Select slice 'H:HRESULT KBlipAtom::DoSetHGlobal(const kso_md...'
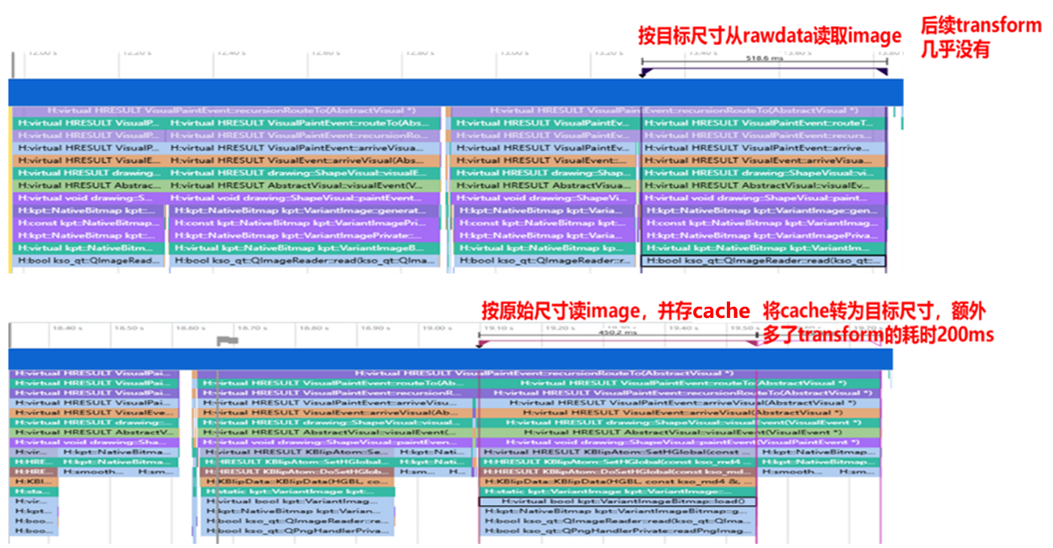This screenshot has height=548, width=1053. tap(618, 472)
